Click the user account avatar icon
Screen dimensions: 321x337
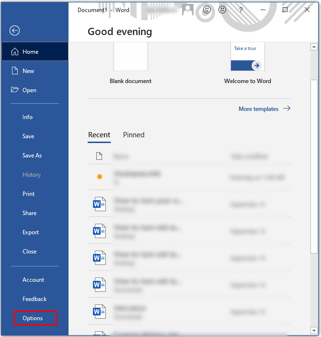[x=188, y=10]
